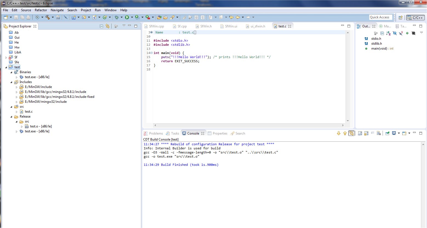Click the Open Perspective icon
The image size is (427, 228).
pyautogui.click(x=400, y=18)
